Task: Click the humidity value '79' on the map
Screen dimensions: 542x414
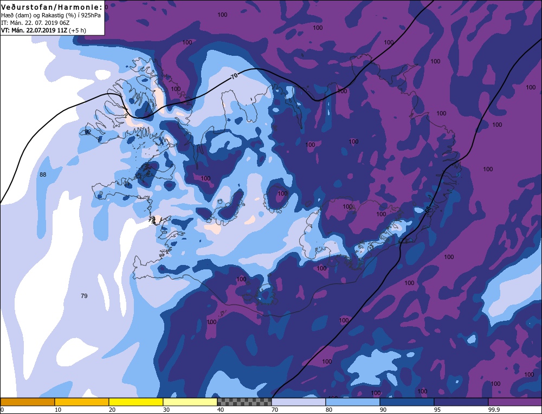Action: pyautogui.click(x=84, y=296)
